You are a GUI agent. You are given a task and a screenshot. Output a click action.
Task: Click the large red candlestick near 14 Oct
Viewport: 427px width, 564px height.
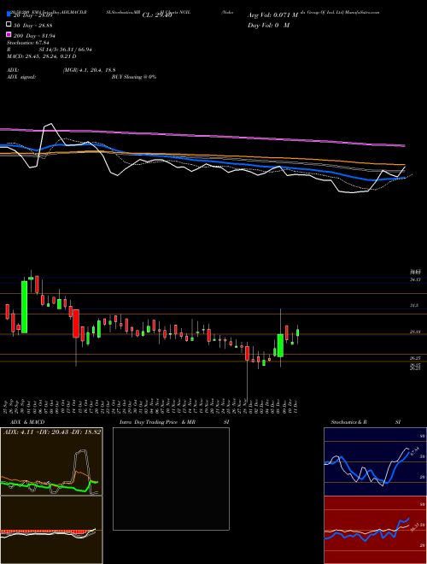(76, 324)
